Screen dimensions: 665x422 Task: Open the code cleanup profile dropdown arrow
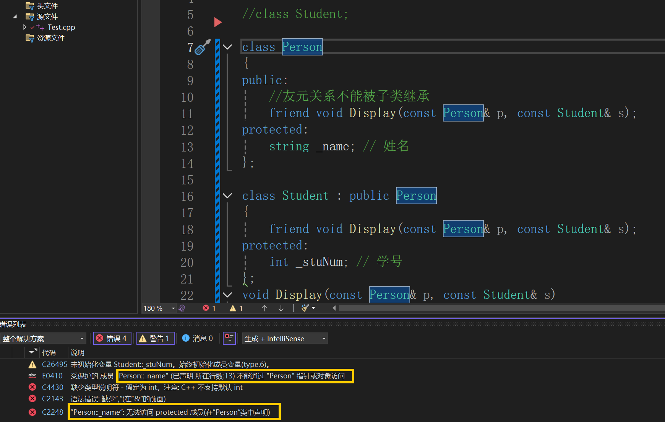tap(314, 308)
